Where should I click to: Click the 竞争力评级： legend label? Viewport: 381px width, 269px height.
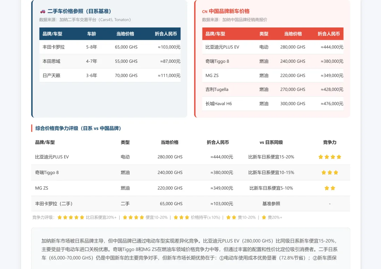(x=43, y=217)
